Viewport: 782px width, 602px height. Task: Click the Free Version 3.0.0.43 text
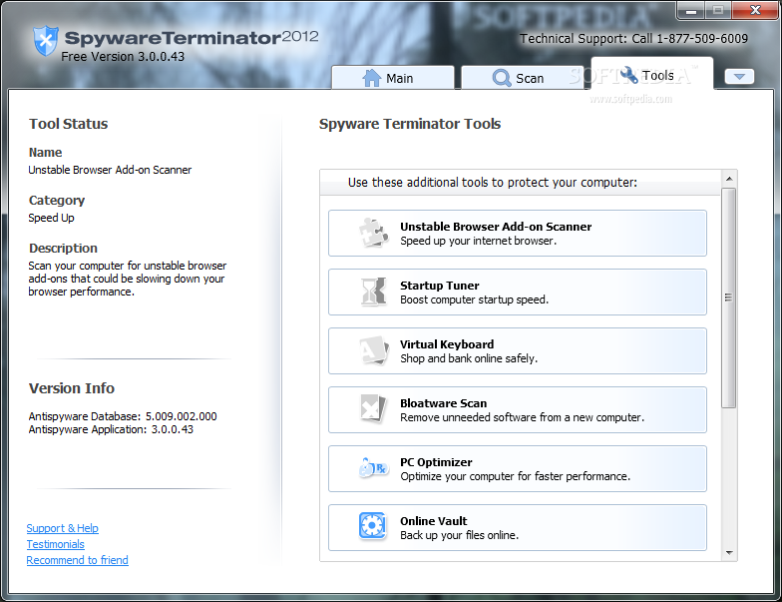pyautogui.click(x=123, y=56)
